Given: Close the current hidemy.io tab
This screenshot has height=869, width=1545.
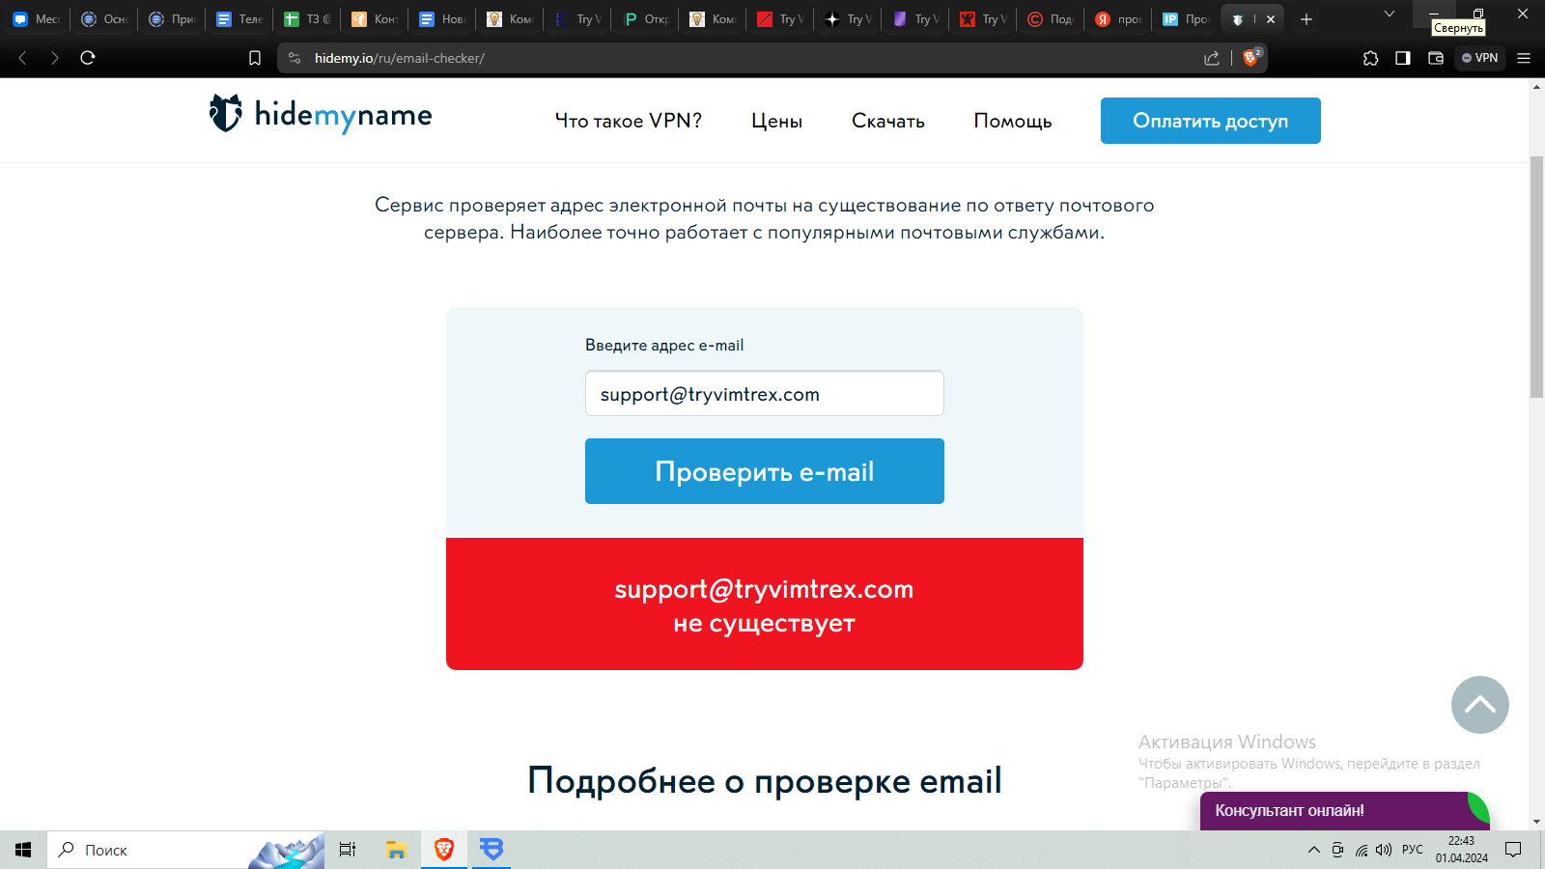Looking at the screenshot, I should (1271, 19).
